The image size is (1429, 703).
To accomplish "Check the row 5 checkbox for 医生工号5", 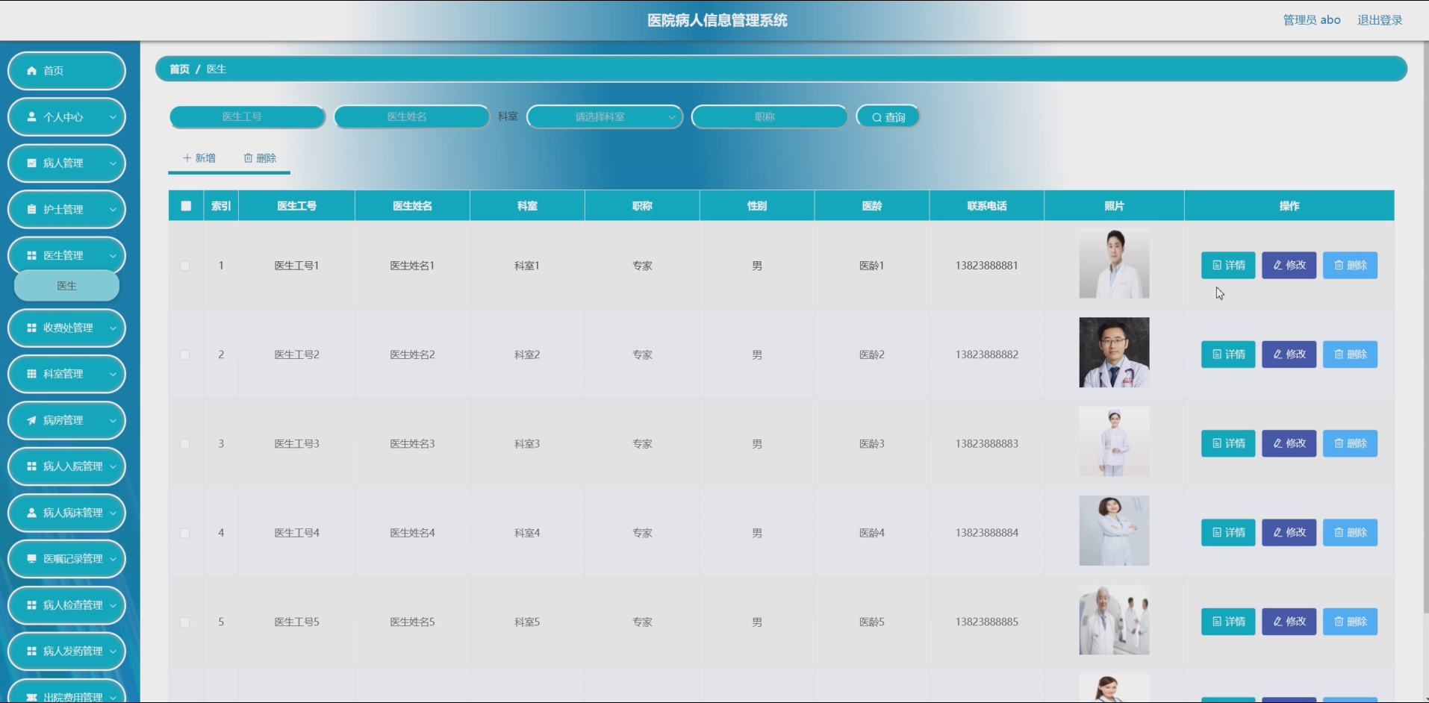I will 185,622.
